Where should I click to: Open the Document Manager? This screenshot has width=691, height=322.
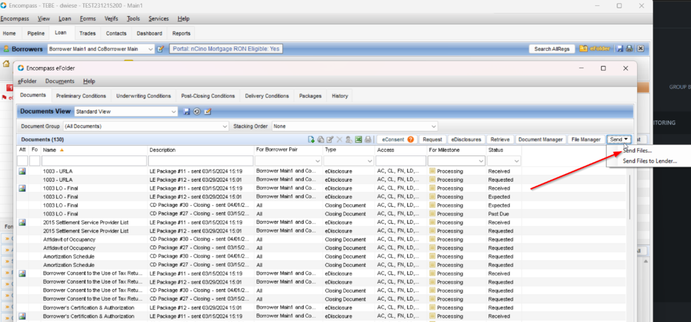[540, 140]
